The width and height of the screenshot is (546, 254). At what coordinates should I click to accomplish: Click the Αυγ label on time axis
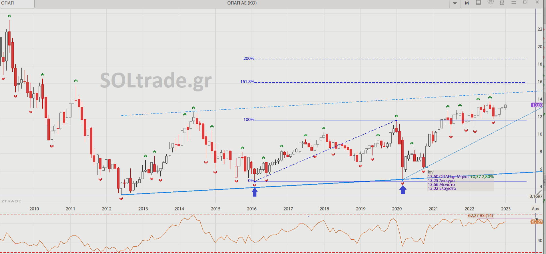coord(535,209)
